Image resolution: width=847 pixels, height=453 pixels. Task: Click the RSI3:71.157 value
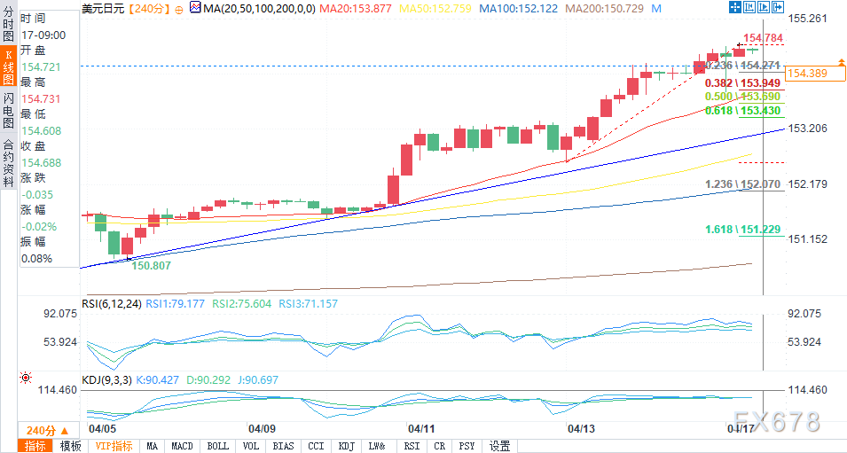308,304
